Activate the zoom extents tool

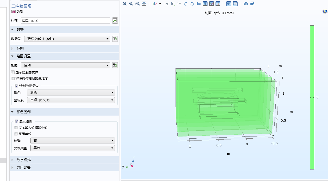click(x=144, y=4)
